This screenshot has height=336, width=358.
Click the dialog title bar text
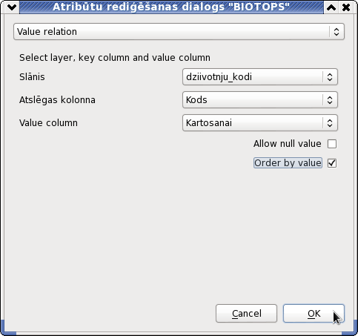171,7
